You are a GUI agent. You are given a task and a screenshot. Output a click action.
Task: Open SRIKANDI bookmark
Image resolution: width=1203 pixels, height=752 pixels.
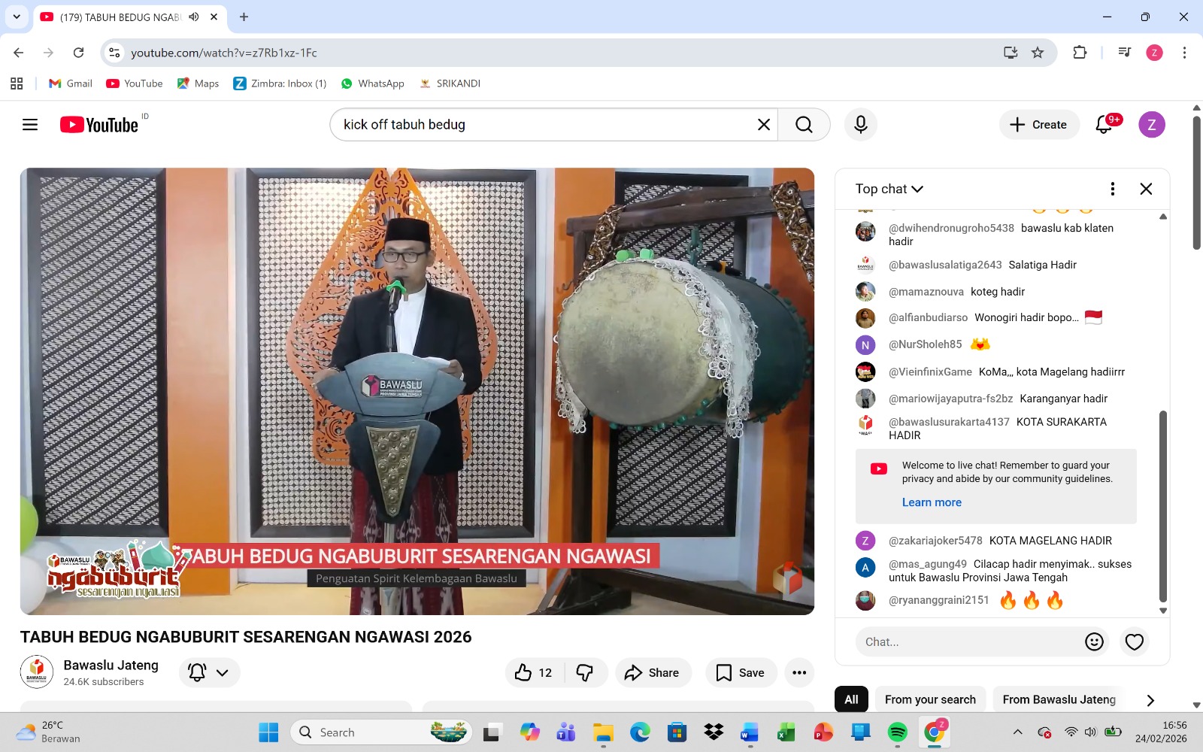450,83
